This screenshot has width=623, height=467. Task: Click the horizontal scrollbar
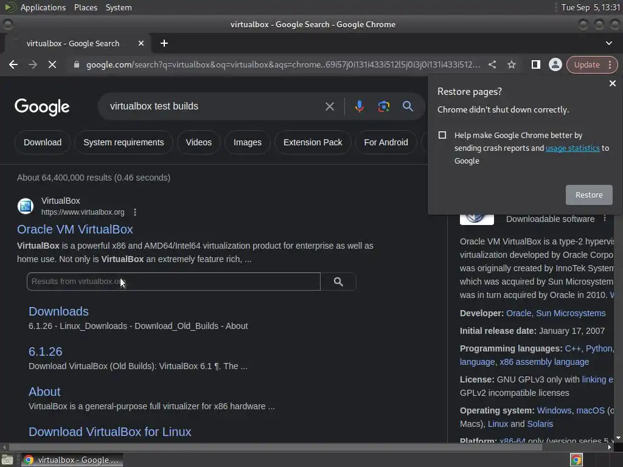(x=275, y=447)
